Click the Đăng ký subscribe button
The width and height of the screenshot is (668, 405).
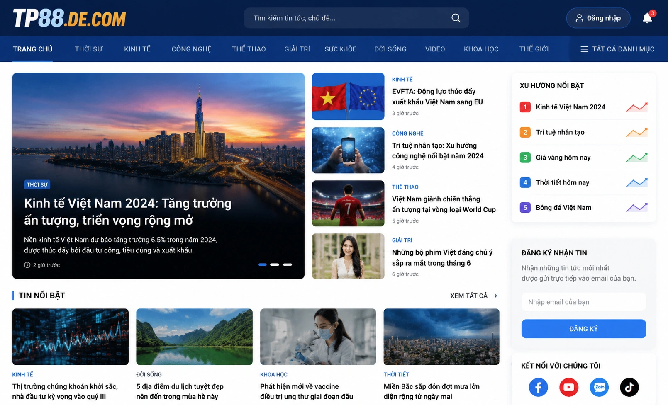pyautogui.click(x=583, y=329)
